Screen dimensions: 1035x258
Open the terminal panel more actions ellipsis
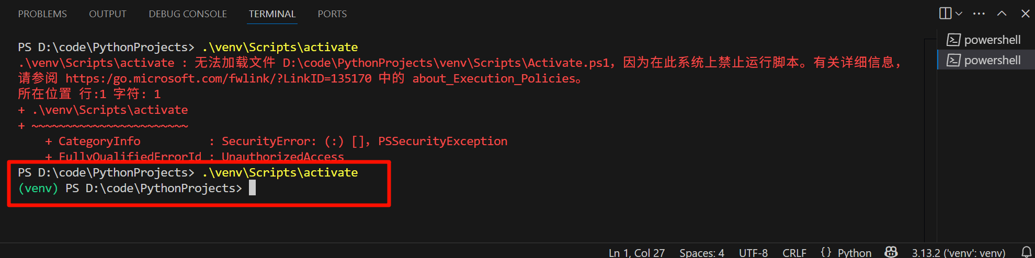point(979,14)
